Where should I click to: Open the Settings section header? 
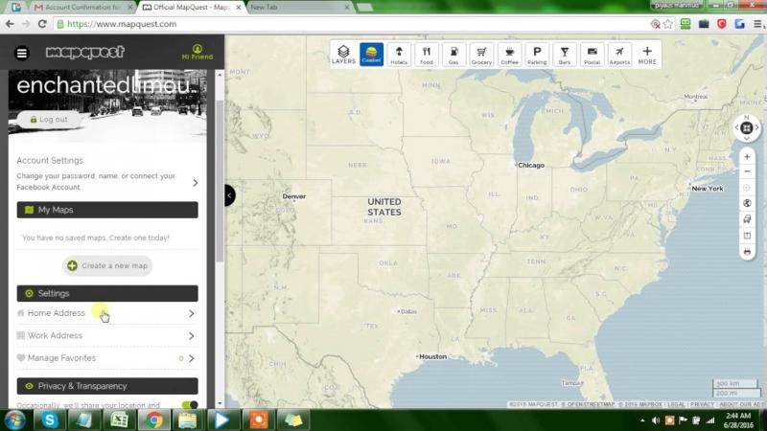(107, 293)
